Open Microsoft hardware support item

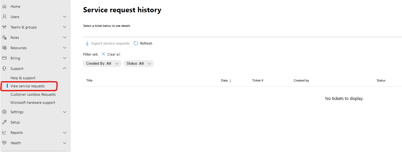click(33, 103)
